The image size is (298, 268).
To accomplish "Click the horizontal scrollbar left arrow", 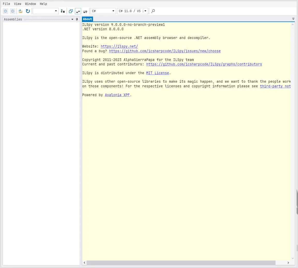I will [x=84, y=263].
